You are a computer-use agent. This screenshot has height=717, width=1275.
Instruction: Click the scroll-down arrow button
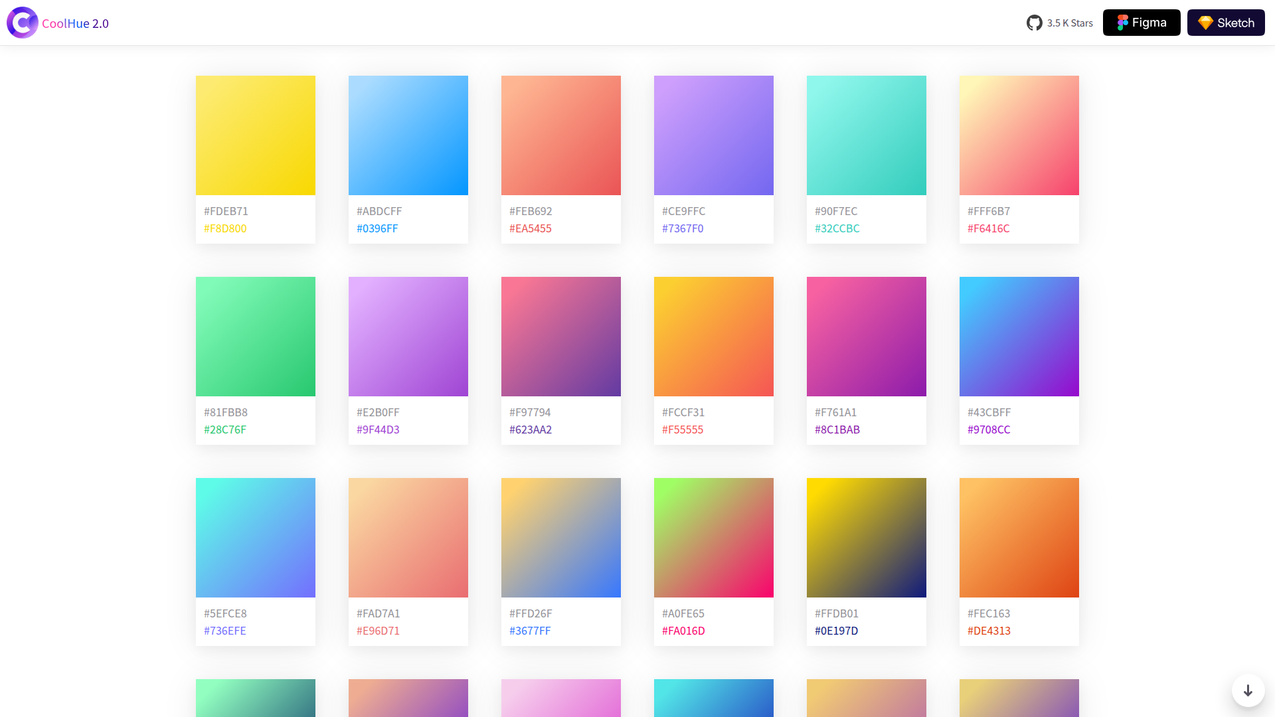(1248, 690)
